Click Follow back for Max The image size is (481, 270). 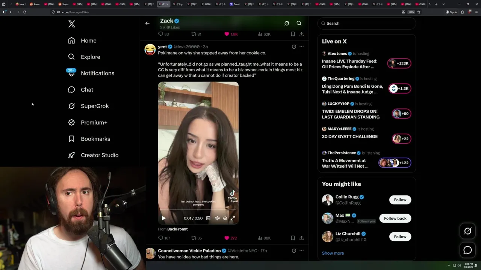395,218
